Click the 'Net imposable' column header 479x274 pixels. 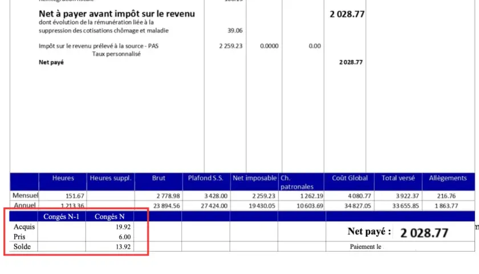(x=254, y=178)
